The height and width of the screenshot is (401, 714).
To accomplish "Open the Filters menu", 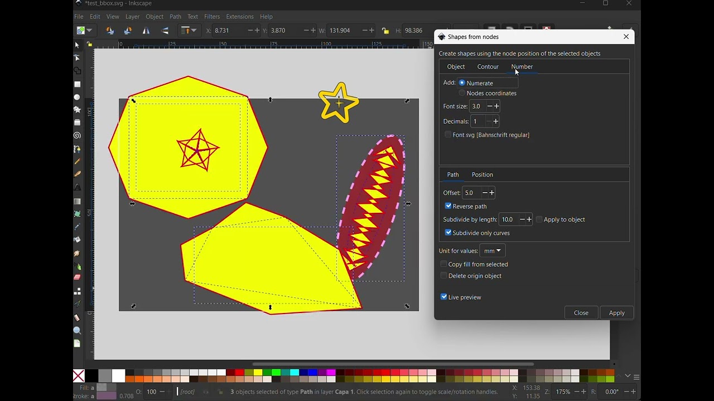I will pos(212,17).
